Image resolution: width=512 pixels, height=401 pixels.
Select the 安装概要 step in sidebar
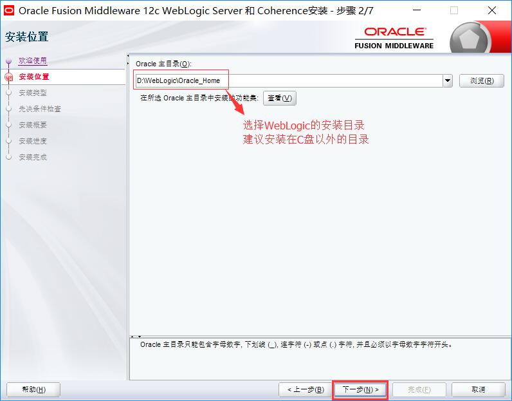tap(33, 125)
